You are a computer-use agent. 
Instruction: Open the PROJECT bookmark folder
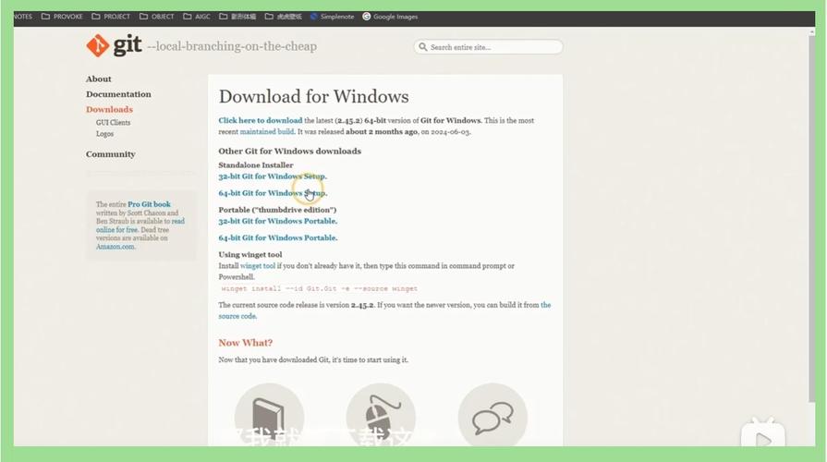[x=111, y=17]
